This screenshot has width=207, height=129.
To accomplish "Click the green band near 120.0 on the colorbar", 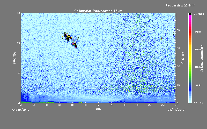I will pos(190,68).
